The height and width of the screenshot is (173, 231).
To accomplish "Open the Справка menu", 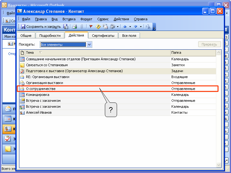I will (x=141, y=19).
